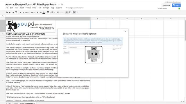Click the document title text
This screenshot has height=104, width=186.
pos(31,5)
